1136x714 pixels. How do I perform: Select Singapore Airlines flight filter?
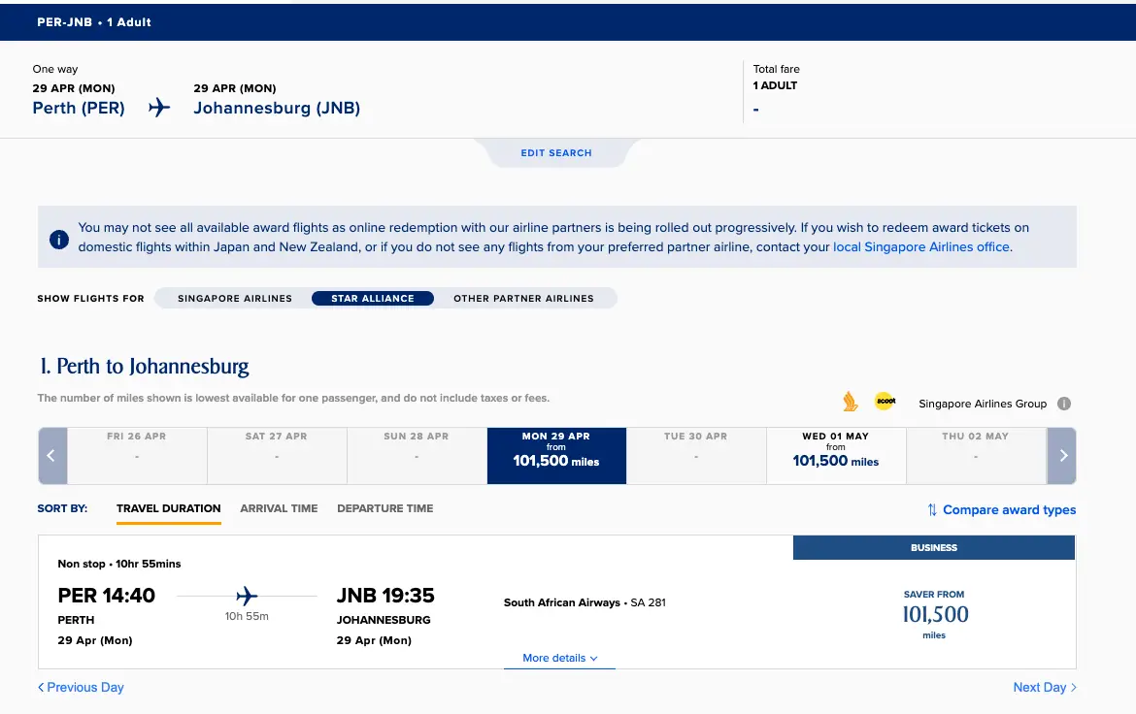(235, 299)
